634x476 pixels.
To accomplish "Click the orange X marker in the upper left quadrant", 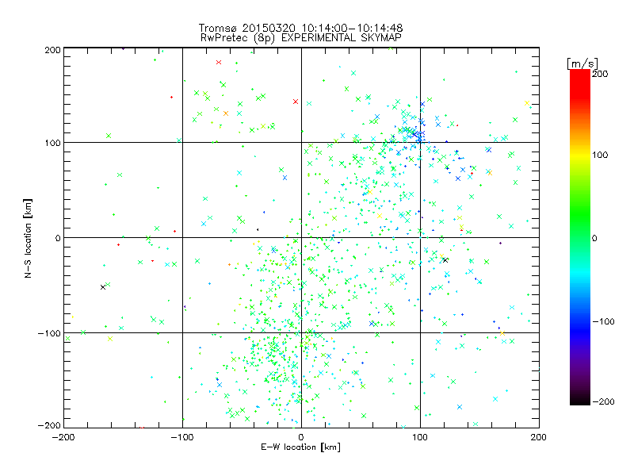I will [226, 113].
